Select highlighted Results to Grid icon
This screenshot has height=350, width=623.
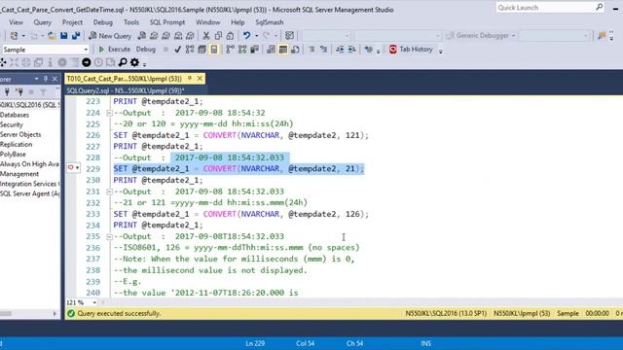click(283, 50)
